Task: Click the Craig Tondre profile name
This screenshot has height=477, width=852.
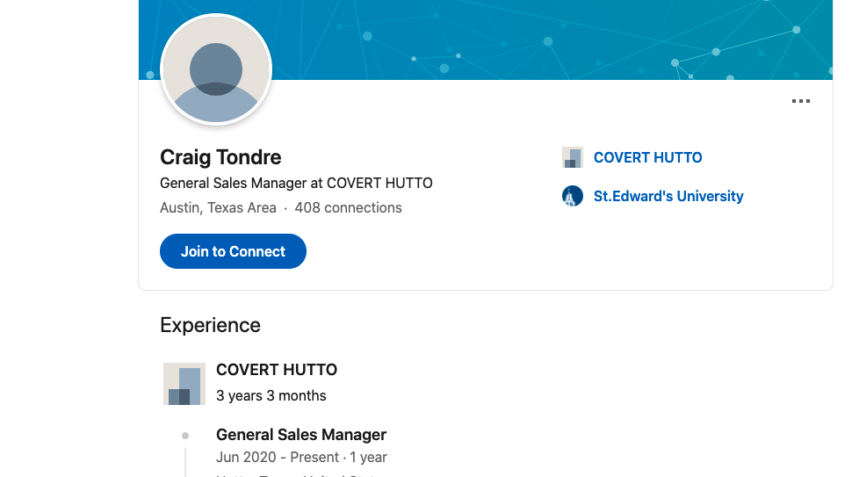Action: point(220,157)
